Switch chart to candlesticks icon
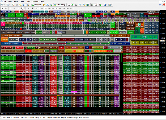Image resolution: width=166 pixels, height=120 pixels. [73, 5]
